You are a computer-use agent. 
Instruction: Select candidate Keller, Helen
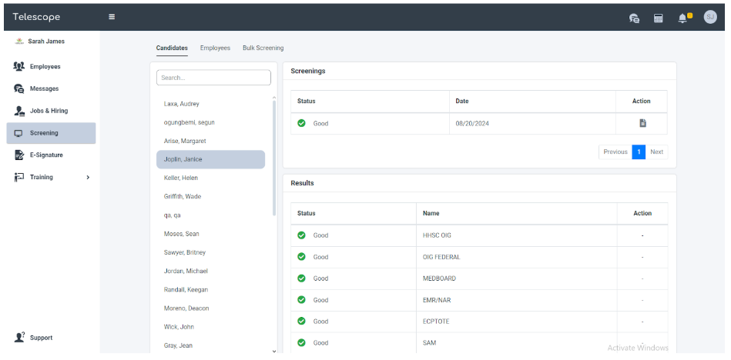(181, 178)
